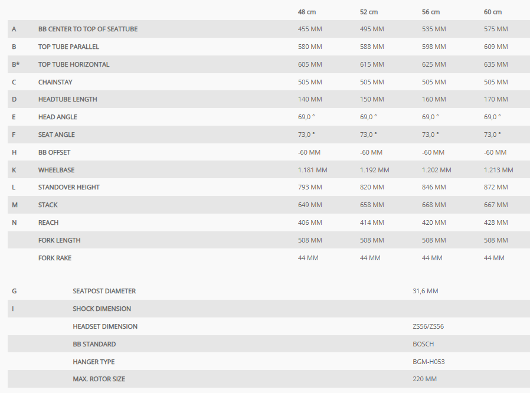Click the MAX. ROTOR SIZE value 220 MM

[x=424, y=379]
